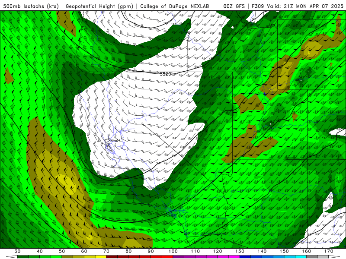Pick the darkest green 30-35 kt swatch
The width and height of the screenshot is (346, 259).
23,257
